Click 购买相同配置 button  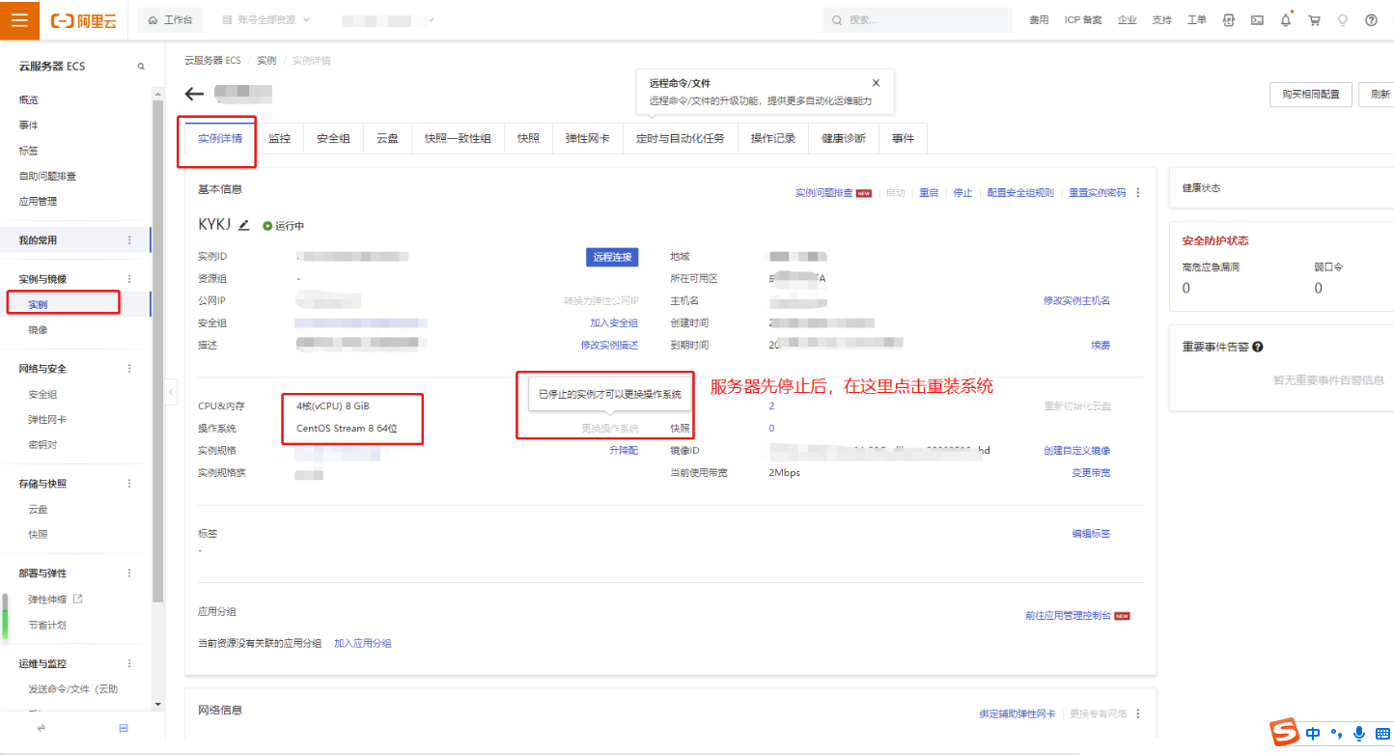1310,95
